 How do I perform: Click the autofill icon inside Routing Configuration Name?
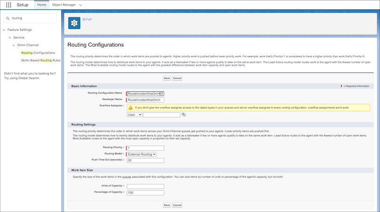pos(161,94)
